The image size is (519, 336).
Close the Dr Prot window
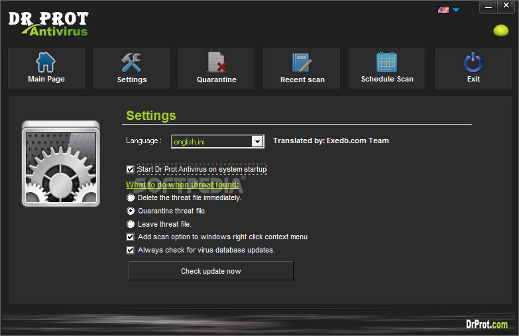pos(506,6)
